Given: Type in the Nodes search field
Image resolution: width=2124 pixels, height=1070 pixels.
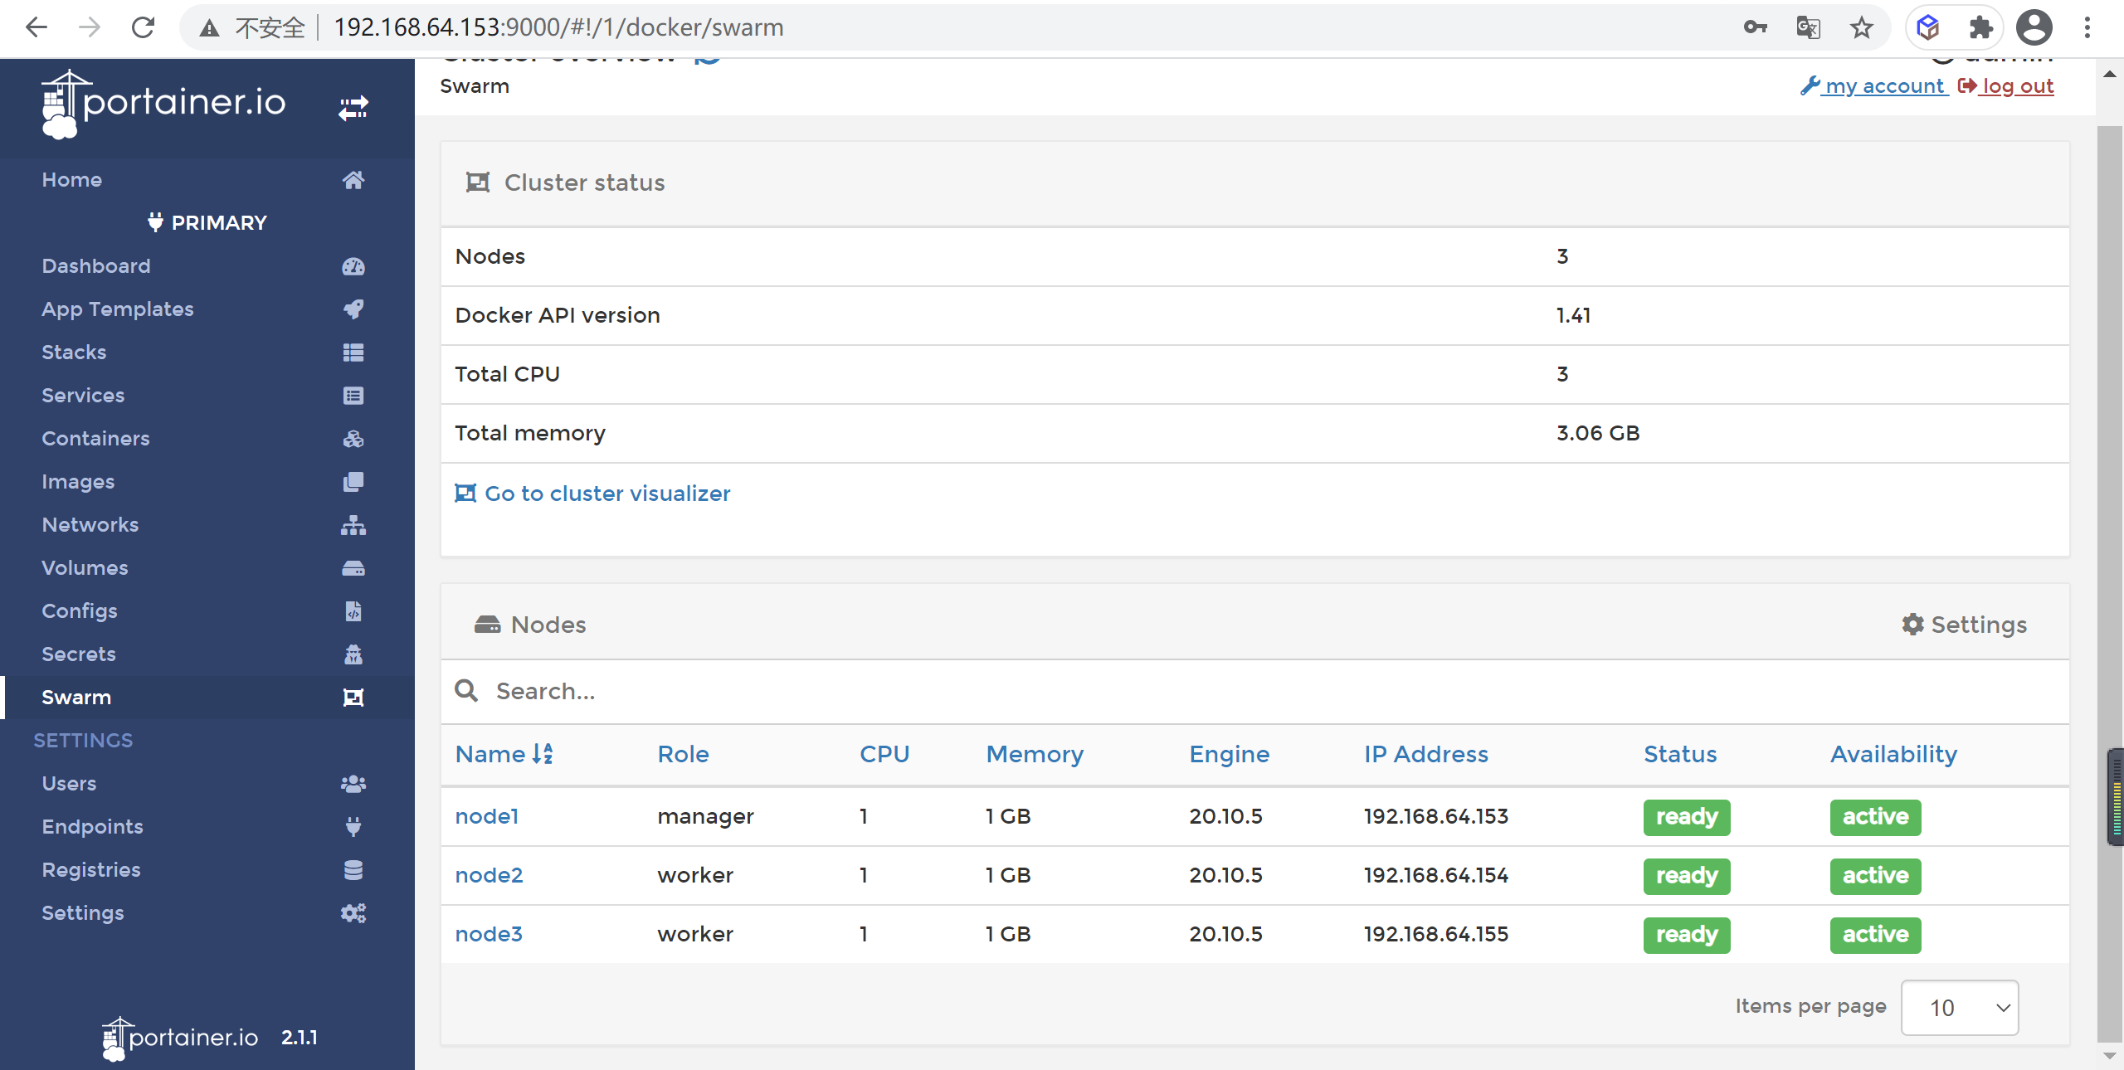Looking at the screenshot, I should coord(846,691).
